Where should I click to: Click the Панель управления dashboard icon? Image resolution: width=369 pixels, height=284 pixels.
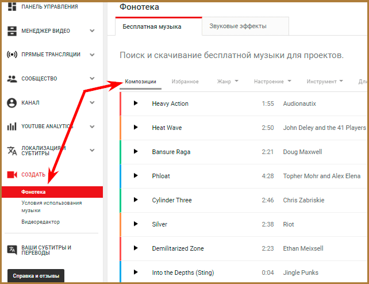point(12,6)
